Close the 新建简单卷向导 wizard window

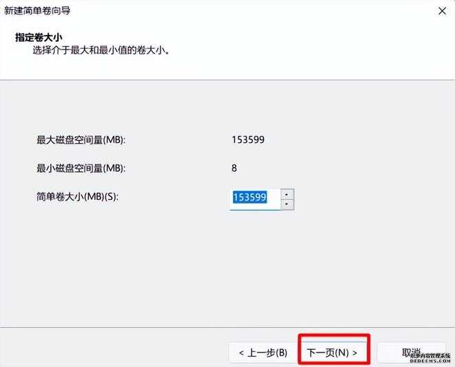(442, 11)
